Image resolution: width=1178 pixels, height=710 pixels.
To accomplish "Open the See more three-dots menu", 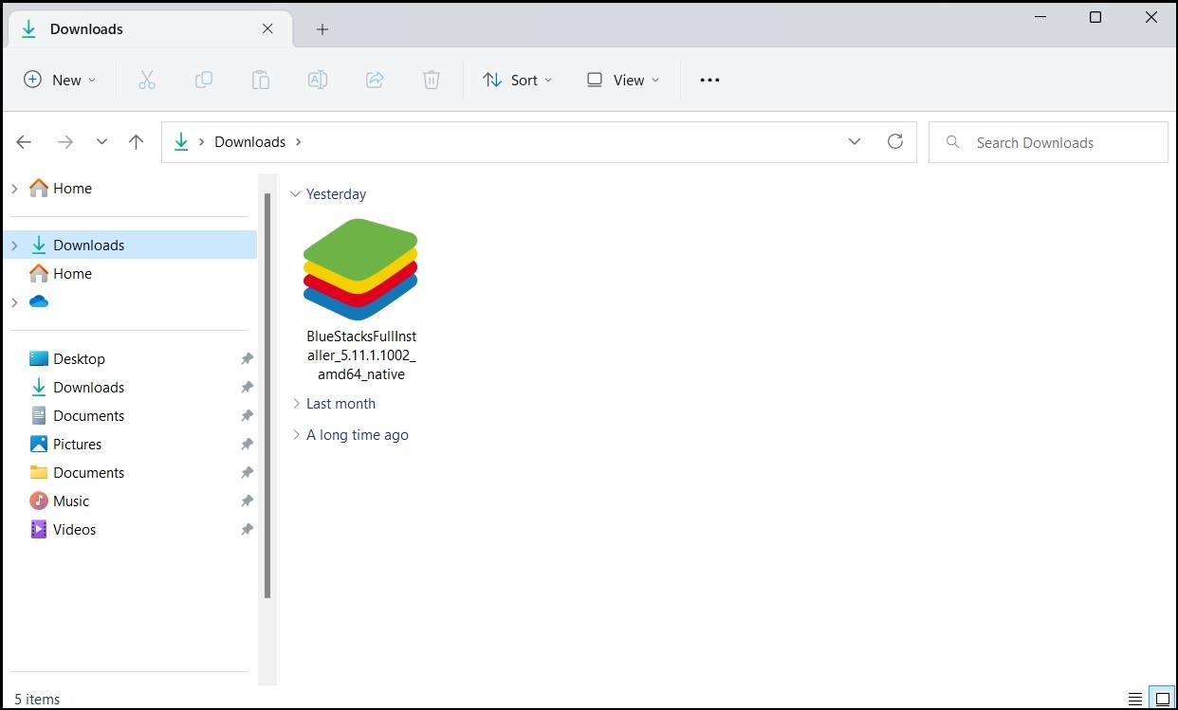I will (709, 81).
